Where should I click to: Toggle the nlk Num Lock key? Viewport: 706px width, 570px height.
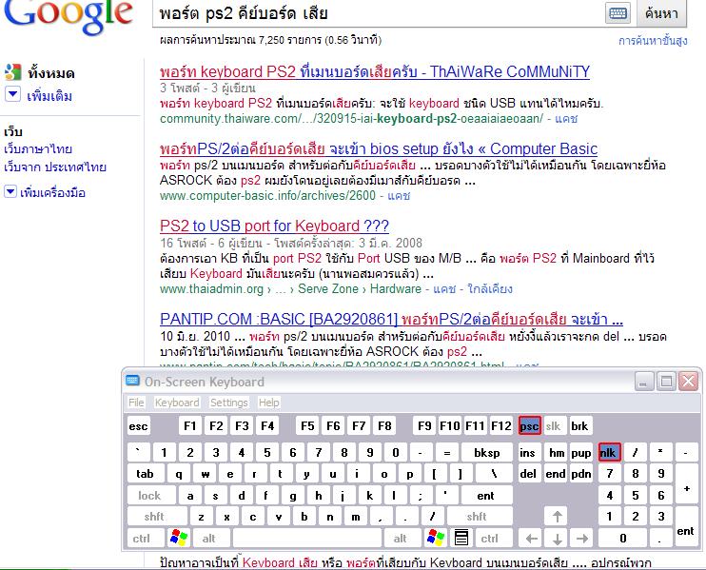[x=610, y=453]
